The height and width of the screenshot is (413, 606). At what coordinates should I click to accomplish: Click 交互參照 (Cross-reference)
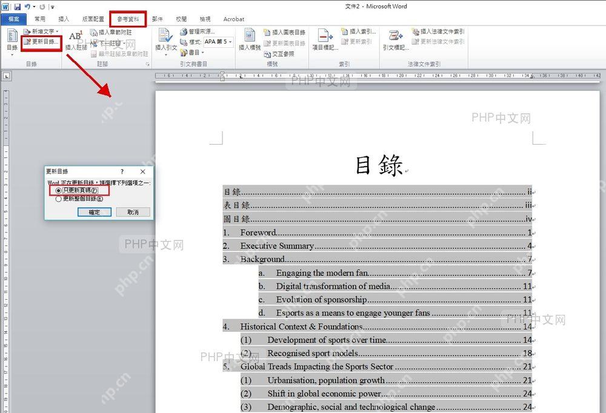tap(279, 54)
